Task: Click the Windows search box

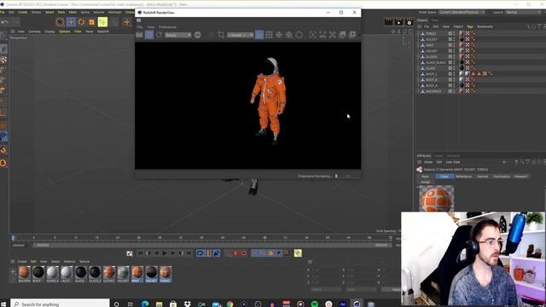Action: click(x=60, y=304)
